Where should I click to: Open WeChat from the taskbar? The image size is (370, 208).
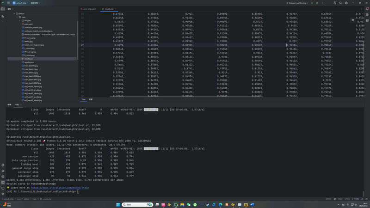coord(189,204)
